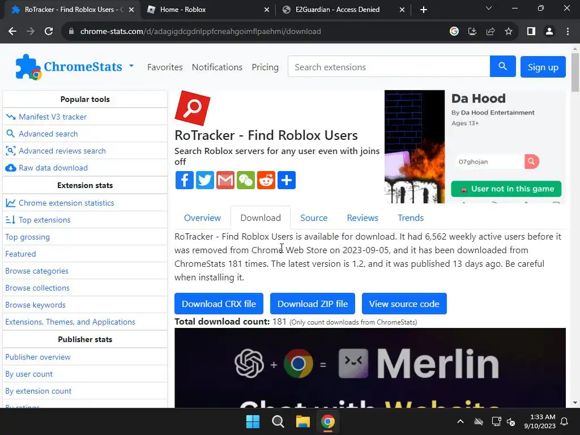Open the Browse categories link
The height and width of the screenshot is (435, 580).
[37, 271]
